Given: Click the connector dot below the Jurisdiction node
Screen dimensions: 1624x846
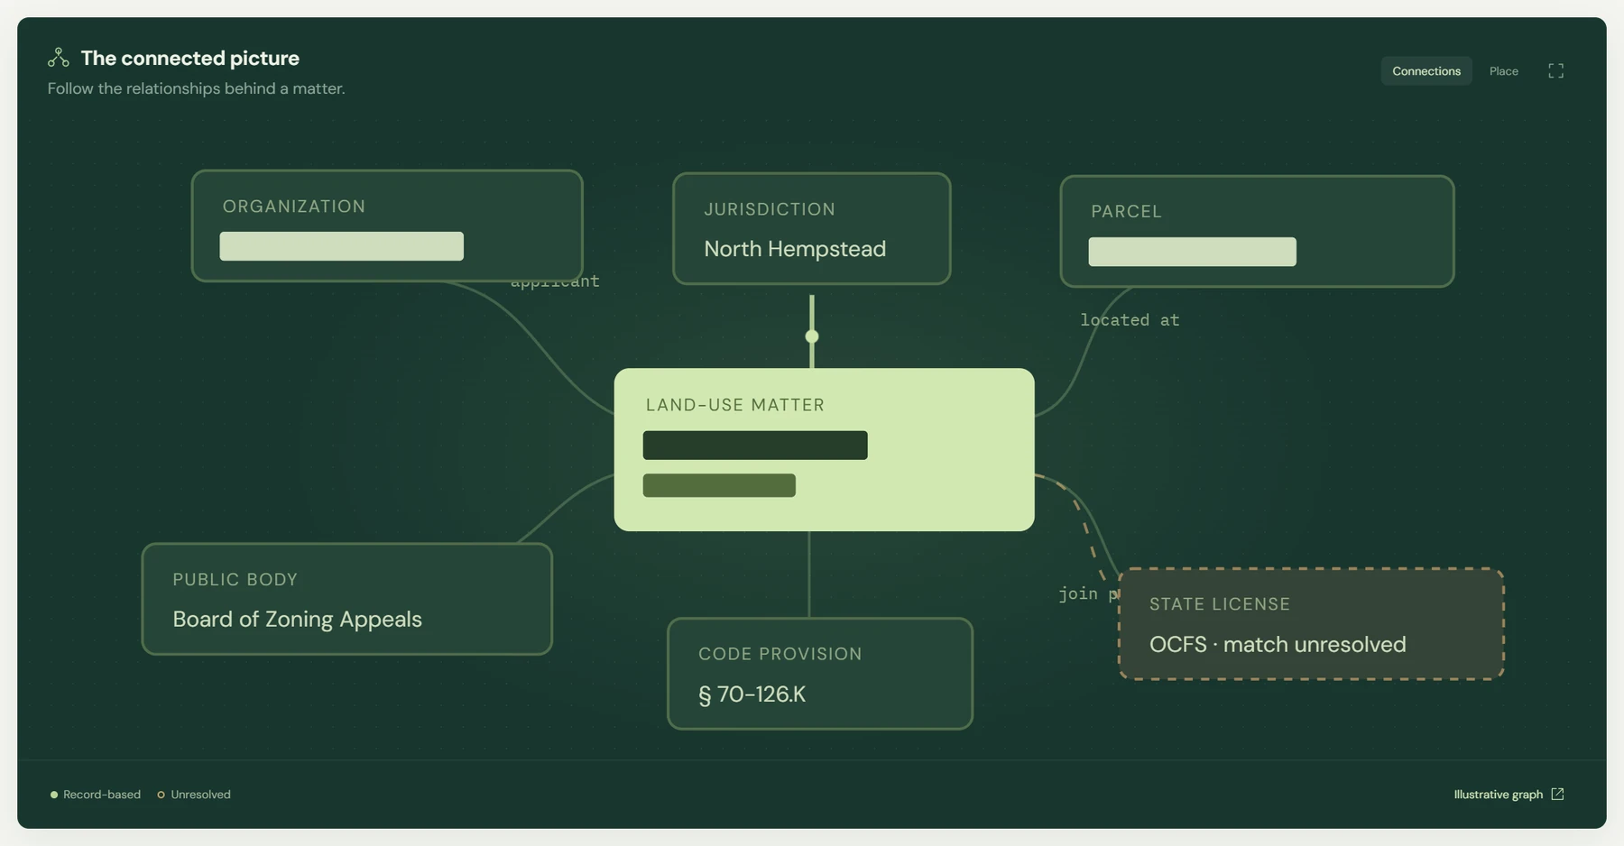Looking at the screenshot, I should [x=812, y=336].
